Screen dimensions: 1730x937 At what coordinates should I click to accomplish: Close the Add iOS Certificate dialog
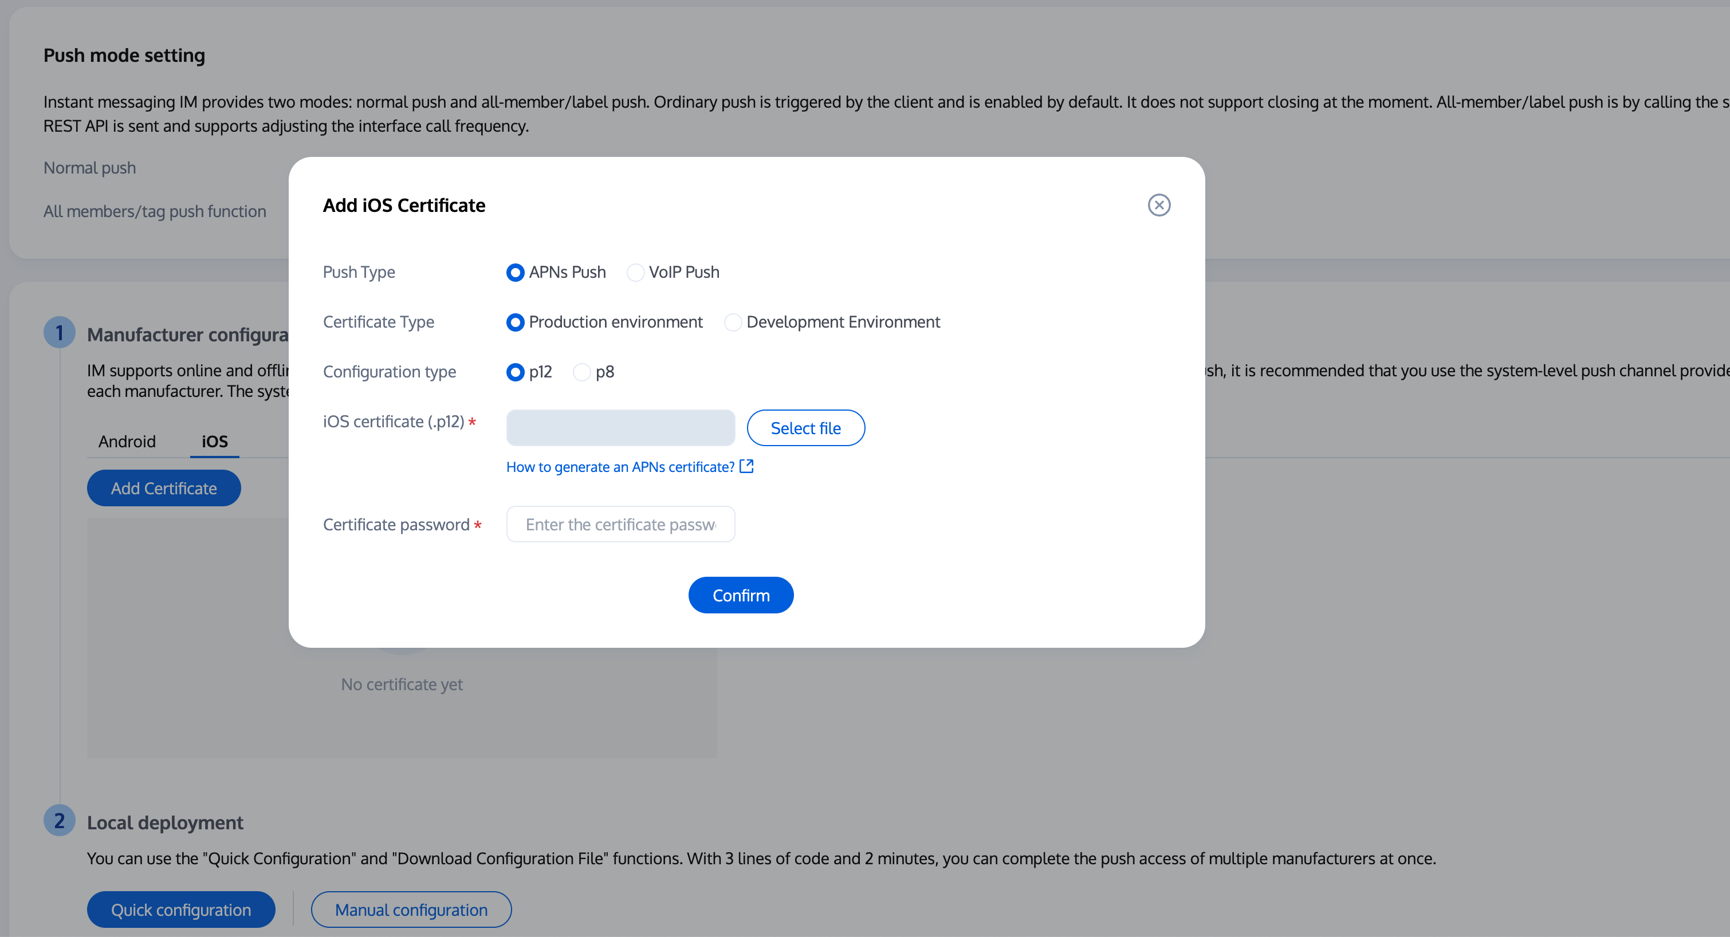click(x=1158, y=205)
